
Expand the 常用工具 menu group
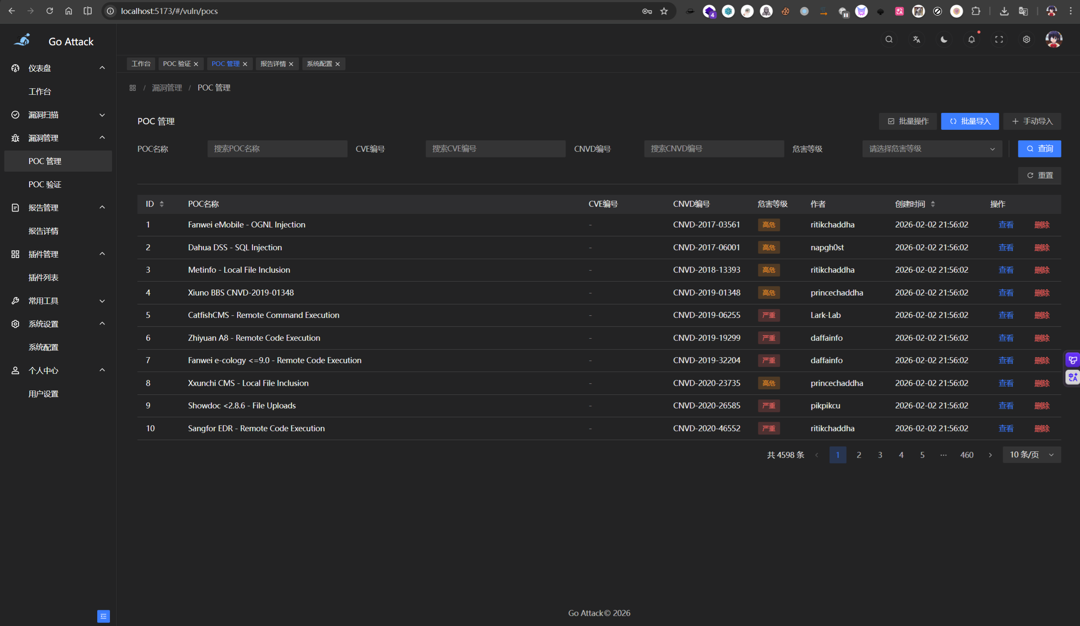click(x=58, y=301)
